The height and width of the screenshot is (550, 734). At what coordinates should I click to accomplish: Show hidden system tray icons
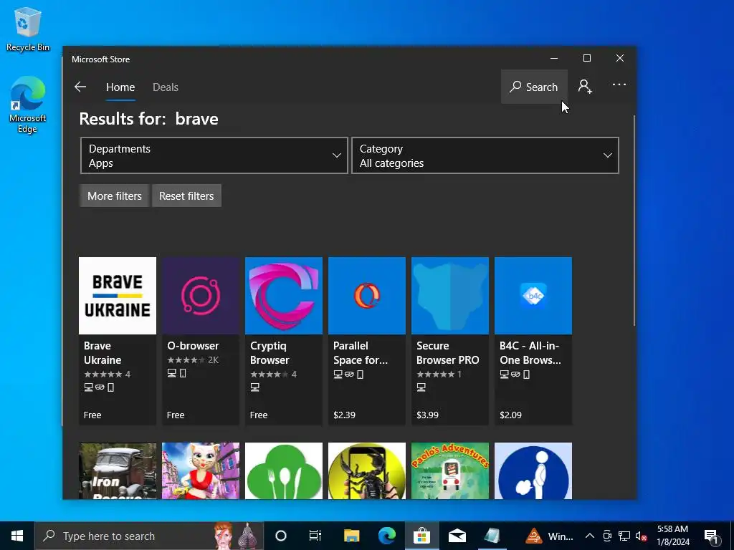click(x=590, y=536)
